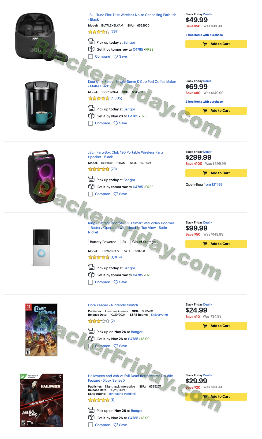Click the heart icon for JBL PartyBox speaker
This screenshot has width=262, height=439.
click(116, 194)
